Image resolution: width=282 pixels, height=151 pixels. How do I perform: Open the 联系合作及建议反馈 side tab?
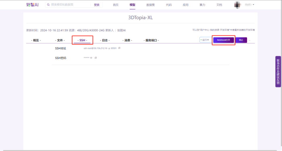(278, 72)
